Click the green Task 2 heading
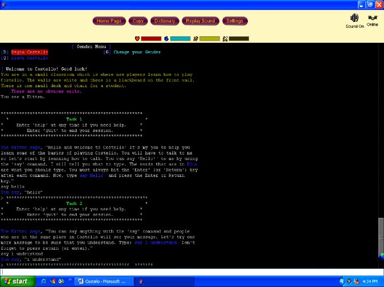 tap(74, 204)
